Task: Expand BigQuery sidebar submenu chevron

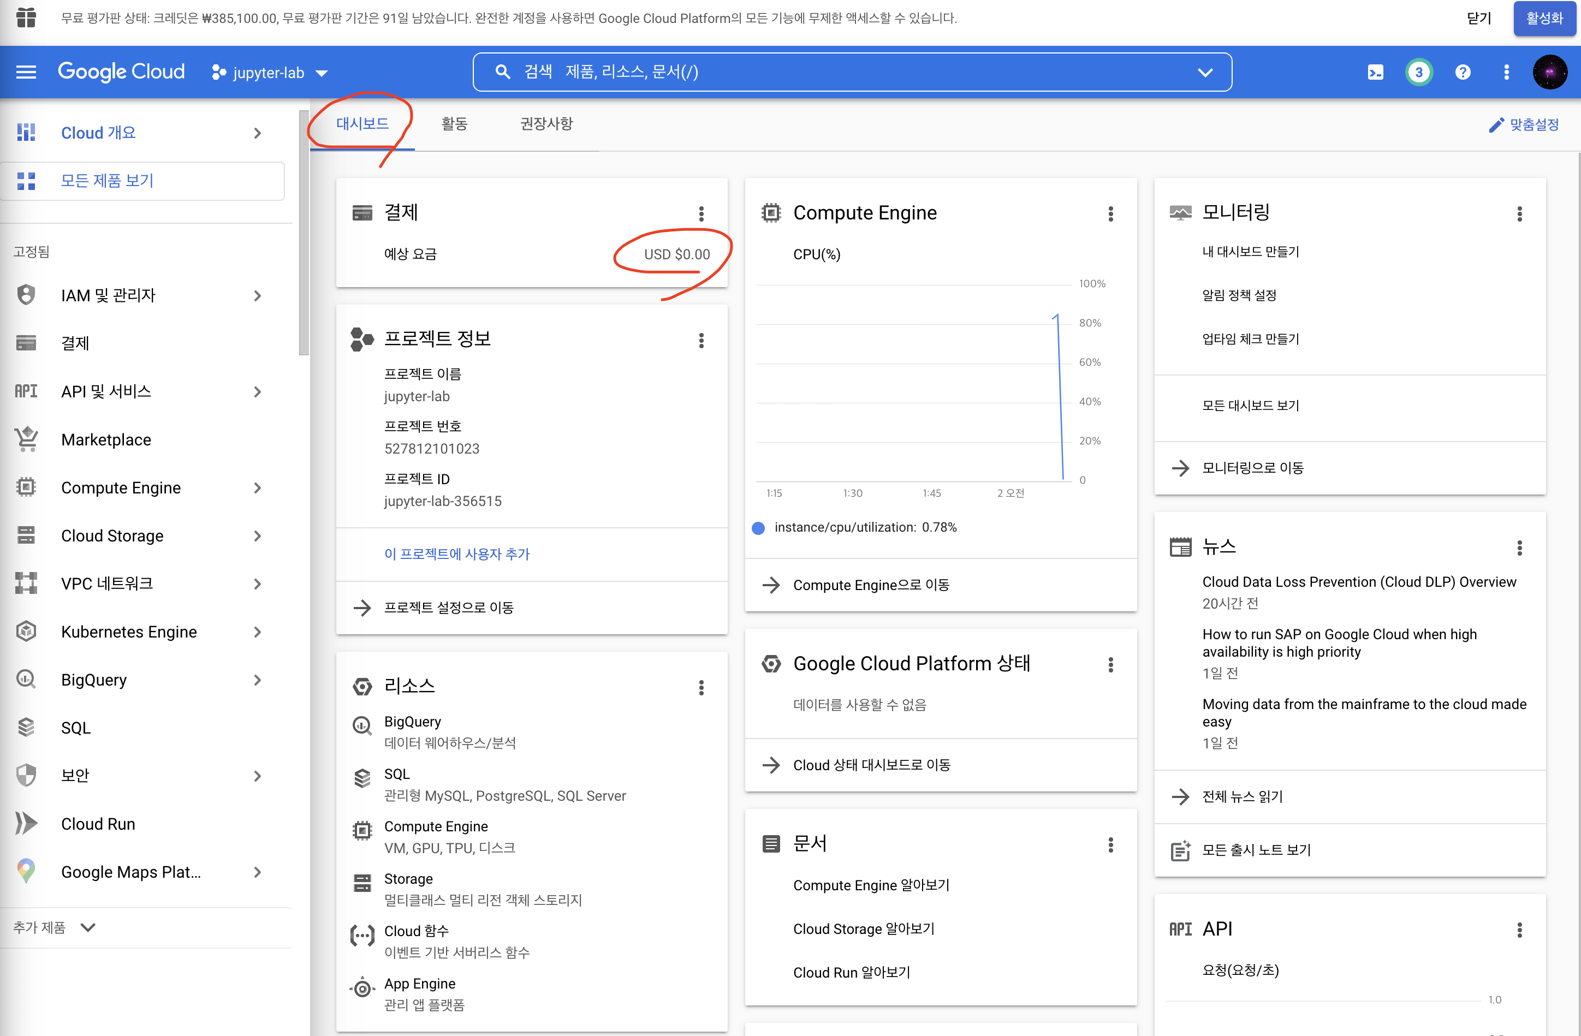Action: tap(258, 680)
